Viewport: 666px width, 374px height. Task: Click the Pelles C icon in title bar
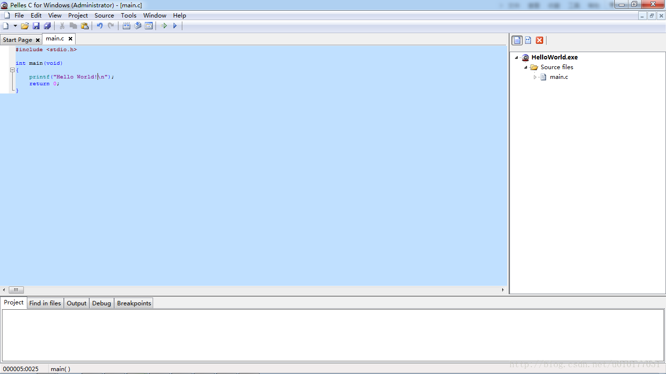coord(4,5)
